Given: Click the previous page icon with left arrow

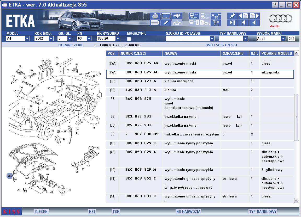Looking at the screenshot, I should [243, 16].
